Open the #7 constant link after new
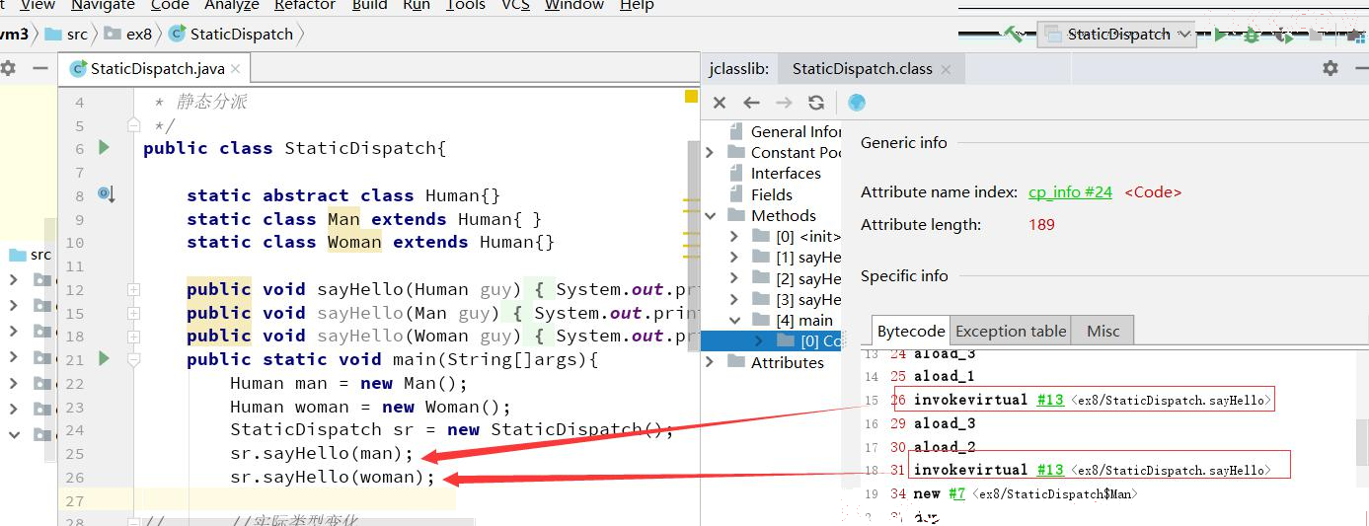Image resolution: width=1369 pixels, height=526 pixels. coord(955,493)
